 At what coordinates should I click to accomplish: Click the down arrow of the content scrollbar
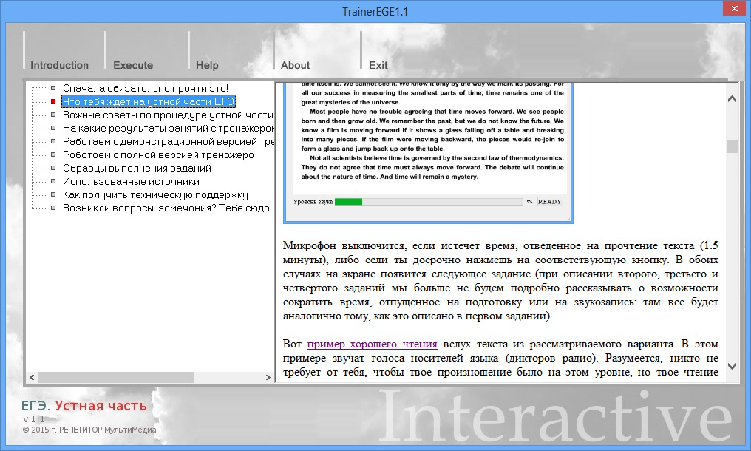tap(732, 366)
